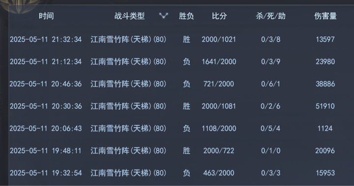Click the 战斗类型 column header

click(129, 16)
